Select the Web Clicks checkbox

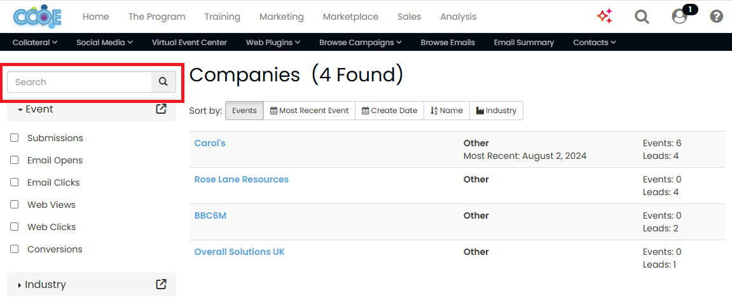tap(15, 227)
